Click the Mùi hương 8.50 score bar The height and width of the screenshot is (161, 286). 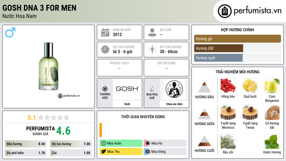point(26,144)
